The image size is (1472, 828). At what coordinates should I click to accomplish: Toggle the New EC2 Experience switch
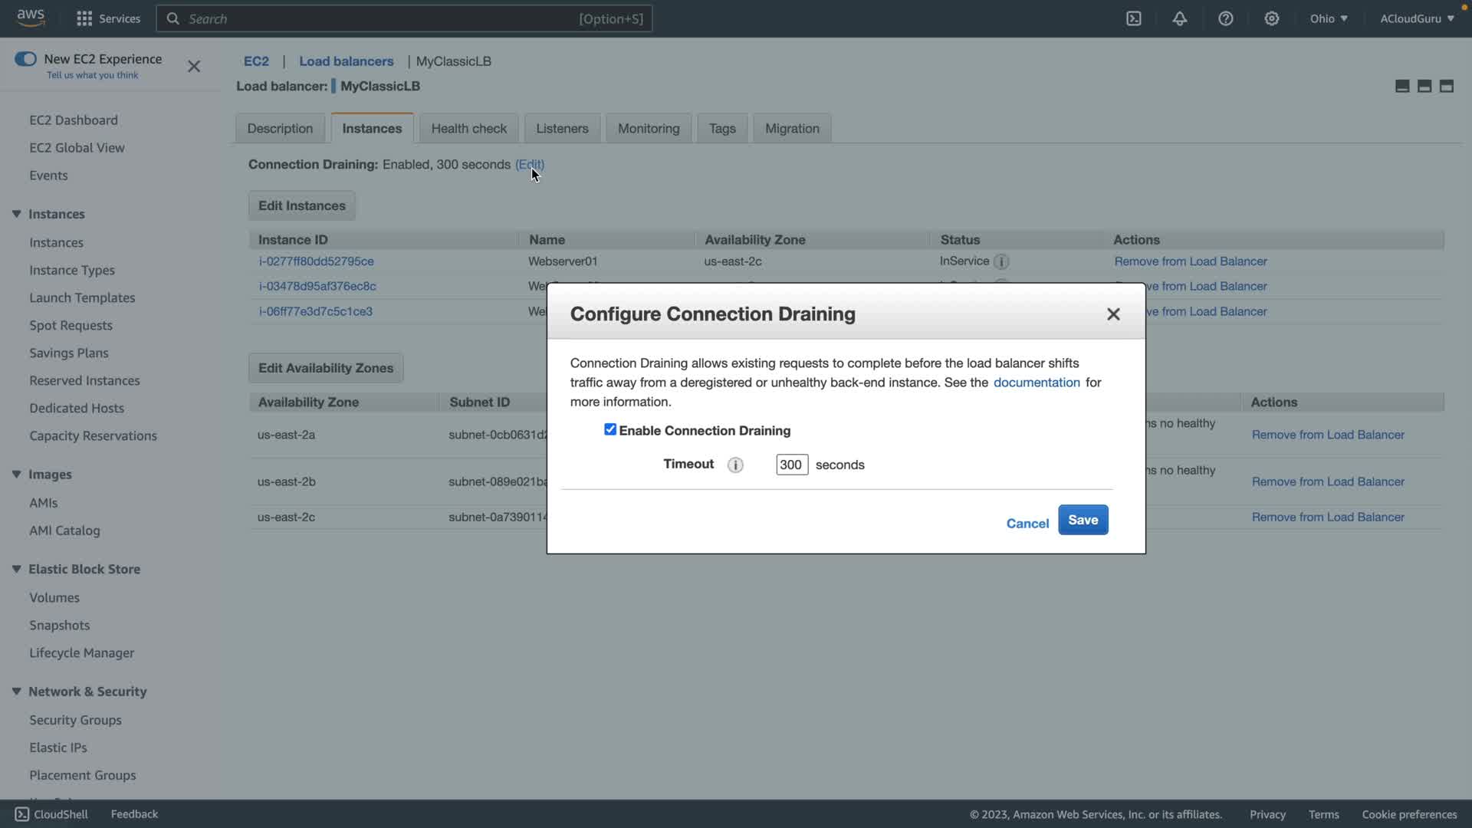click(x=25, y=59)
